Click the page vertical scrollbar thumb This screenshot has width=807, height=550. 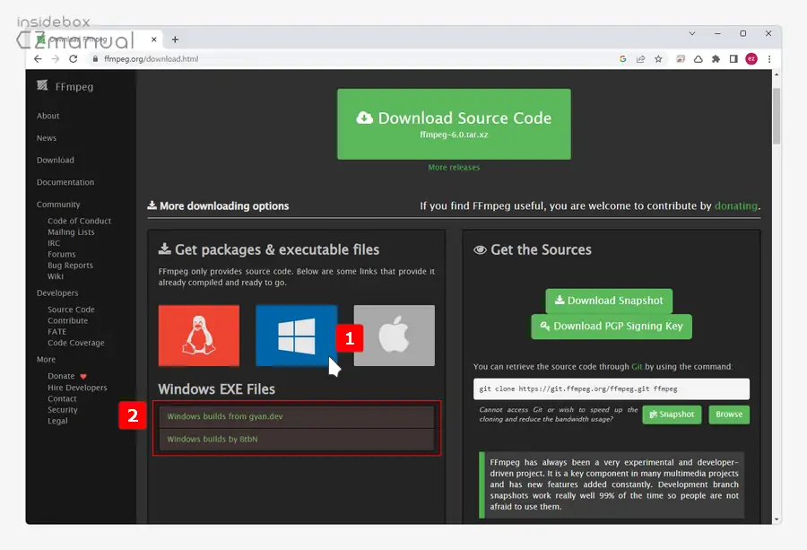[x=777, y=116]
